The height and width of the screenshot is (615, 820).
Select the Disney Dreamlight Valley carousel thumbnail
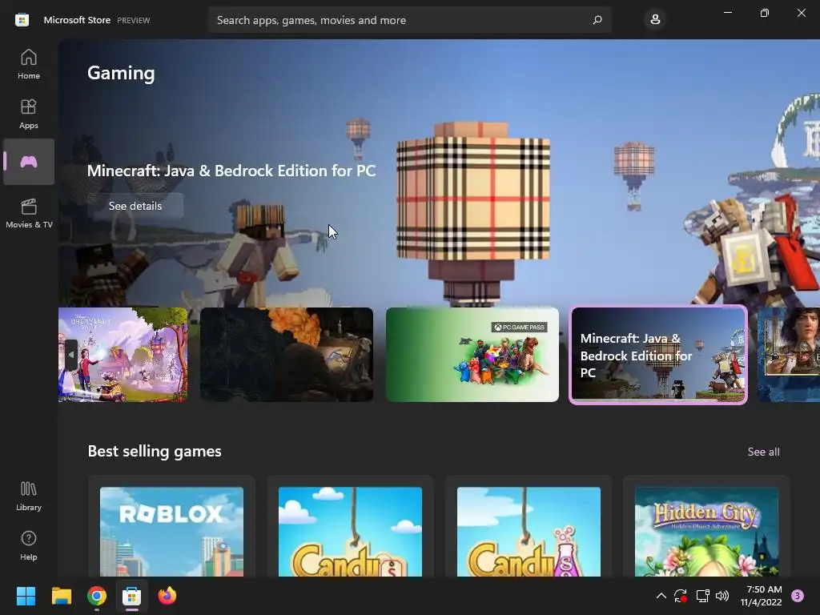coord(123,355)
